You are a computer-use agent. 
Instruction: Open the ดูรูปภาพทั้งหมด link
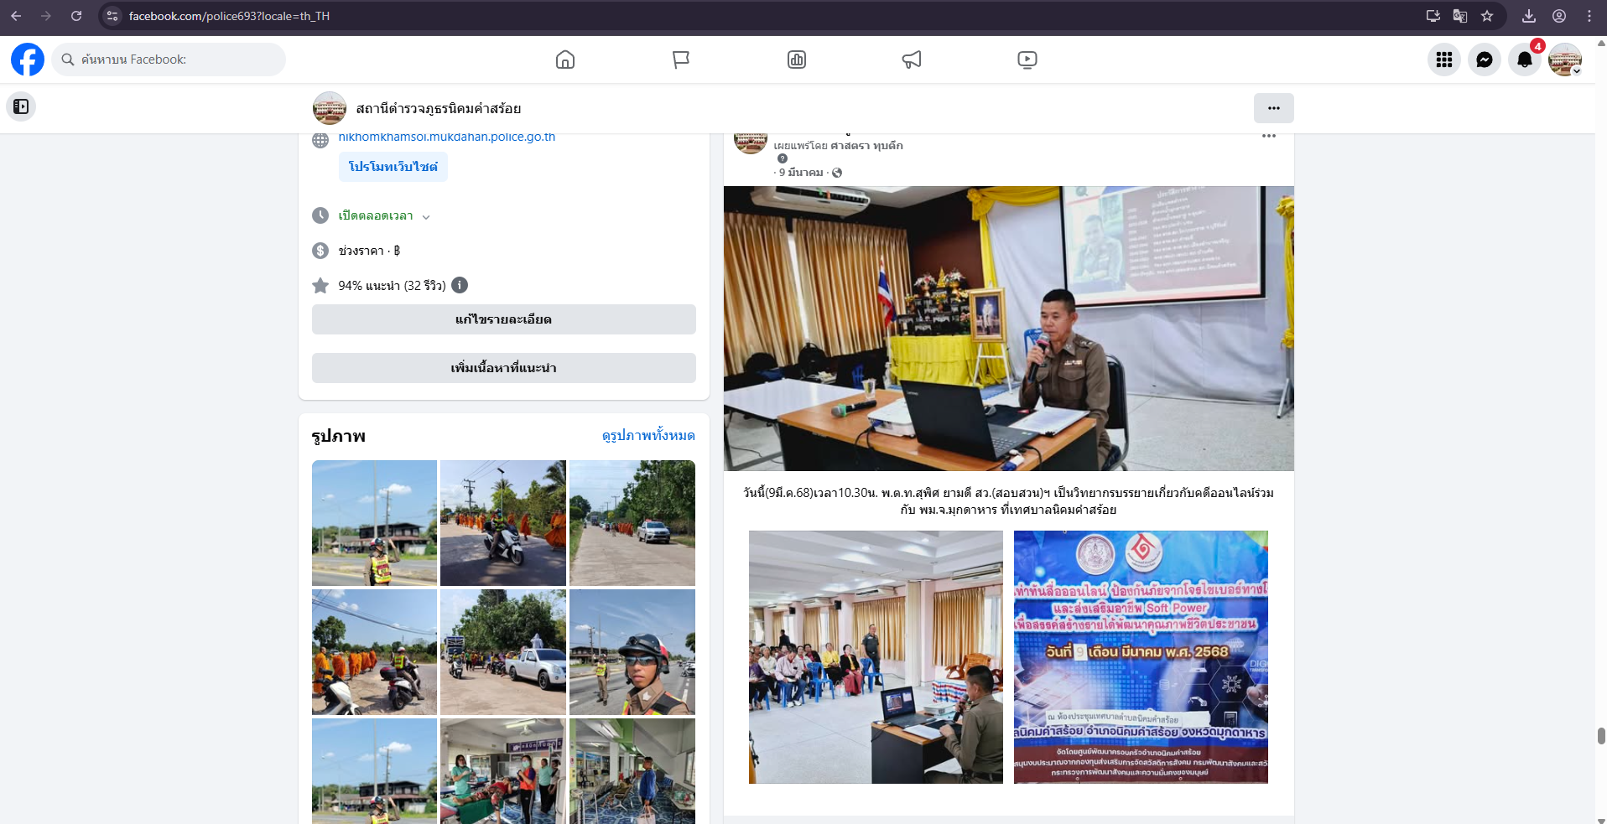(x=648, y=436)
